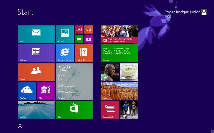The image size is (214, 133).
Task: Open the Food & Drink tile
Action: (129, 72)
